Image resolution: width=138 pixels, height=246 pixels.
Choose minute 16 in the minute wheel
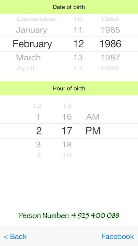pos(67,117)
